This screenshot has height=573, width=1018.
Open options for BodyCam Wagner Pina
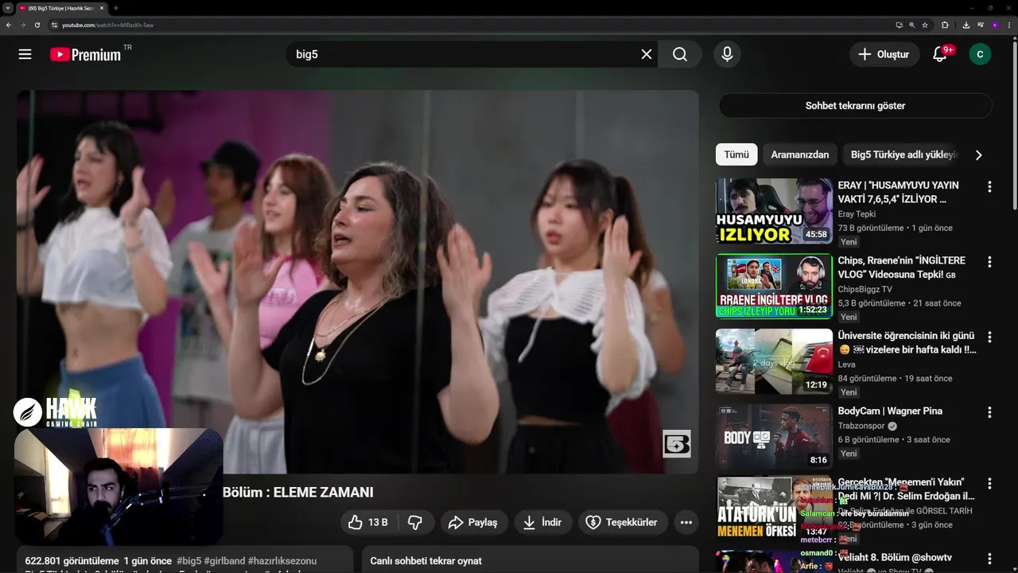pyautogui.click(x=989, y=412)
